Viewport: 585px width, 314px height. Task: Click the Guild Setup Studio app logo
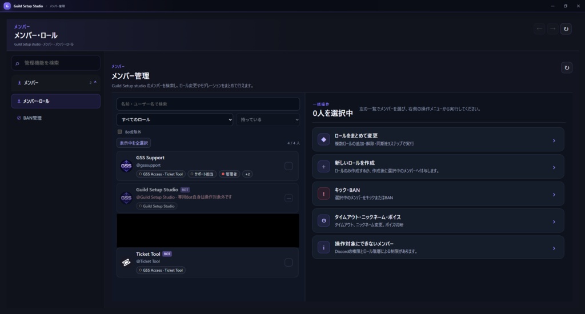7,6
